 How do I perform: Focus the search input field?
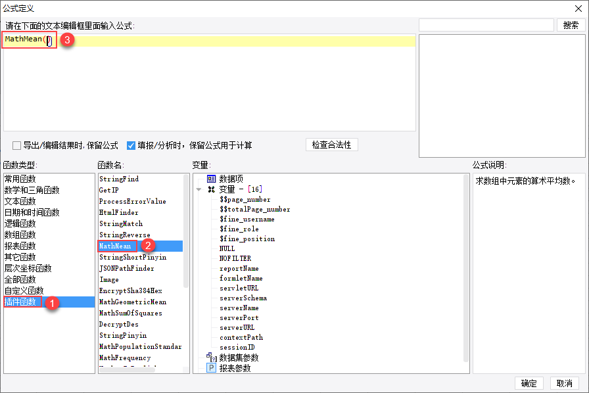coord(486,25)
